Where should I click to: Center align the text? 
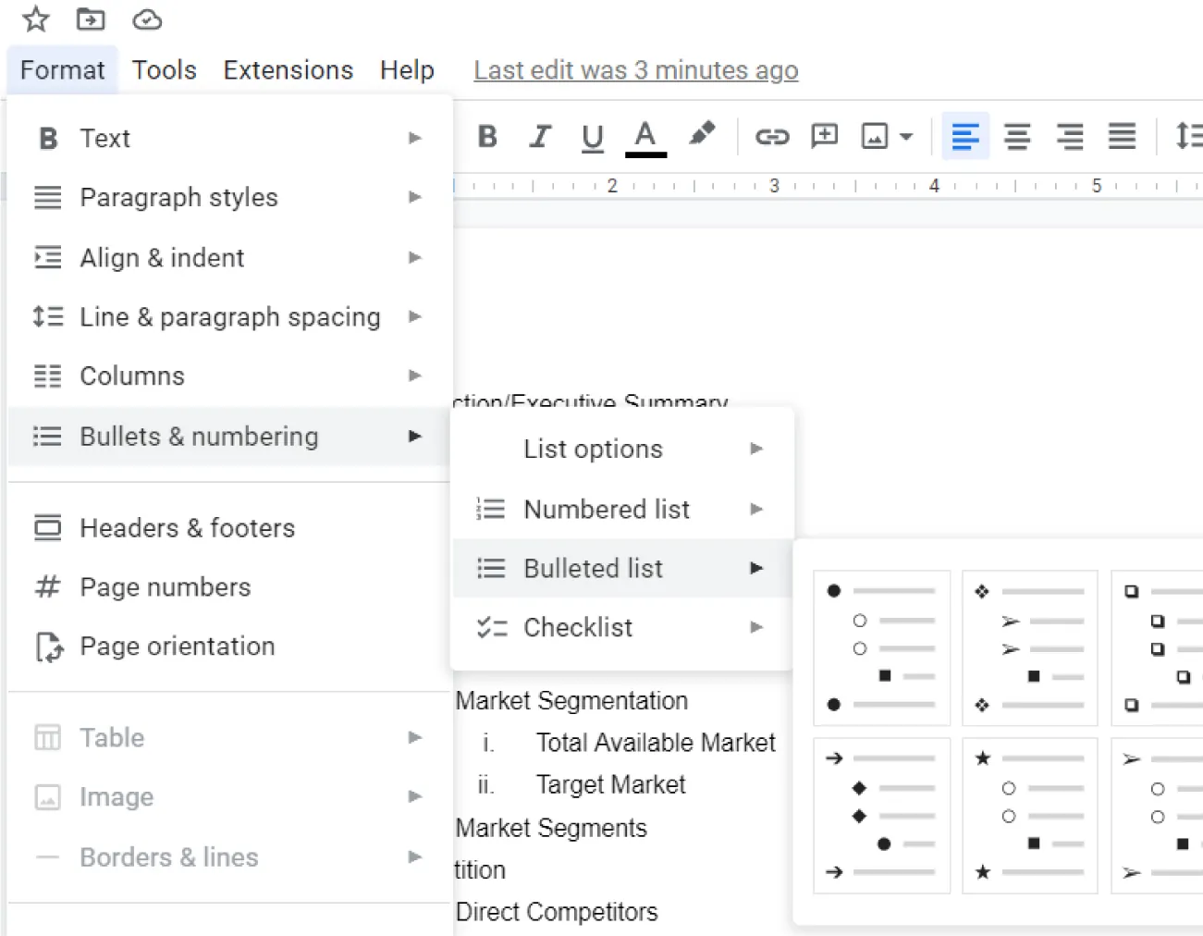pyautogui.click(x=1017, y=136)
